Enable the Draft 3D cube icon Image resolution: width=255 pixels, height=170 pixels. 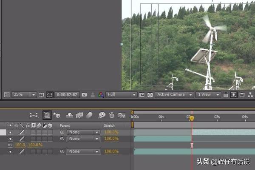coord(57,115)
